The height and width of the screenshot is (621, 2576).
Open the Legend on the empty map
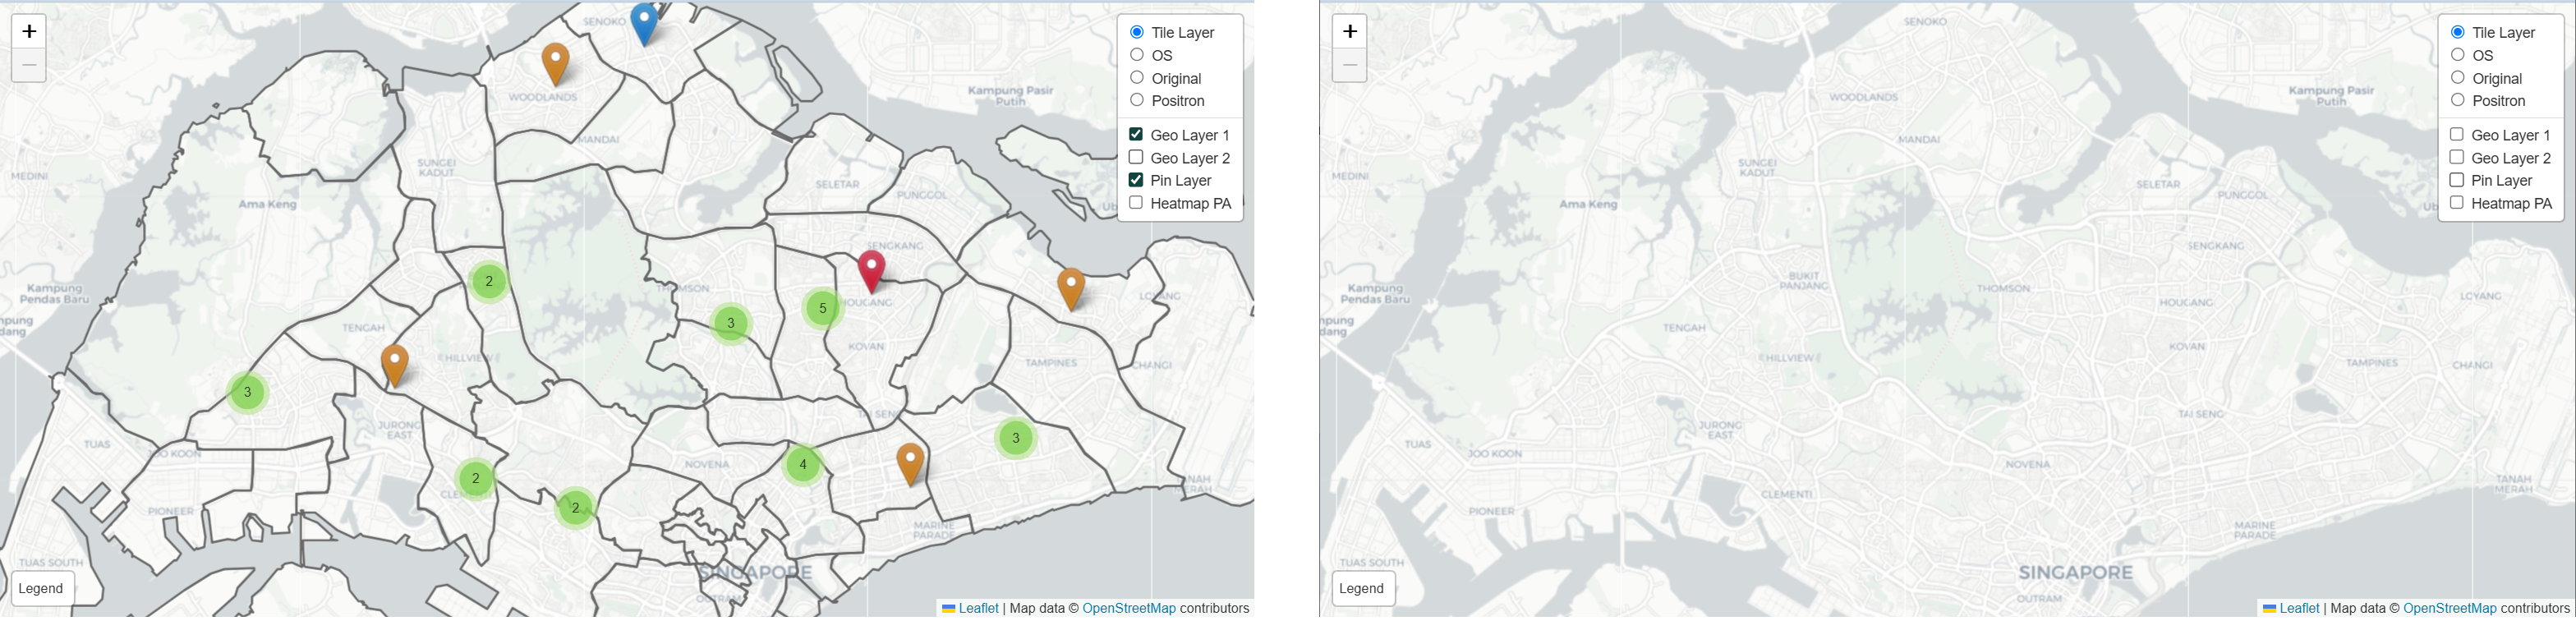tap(1361, 588)
